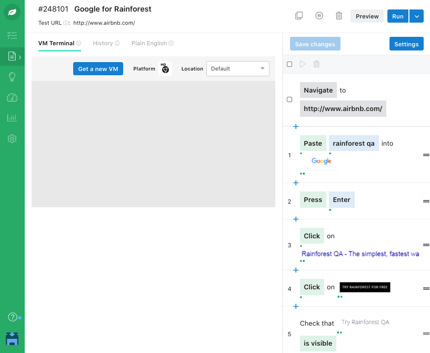430x353 pixels.
Task: Click the #248101 test ID
Action: pos(53,9)
